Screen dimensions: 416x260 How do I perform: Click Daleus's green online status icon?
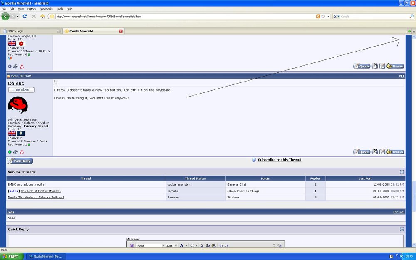(x=10, y=152)
